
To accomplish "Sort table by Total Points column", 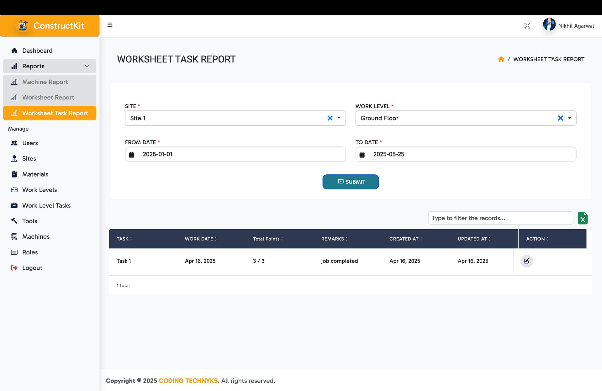I will tap(268, 239).
